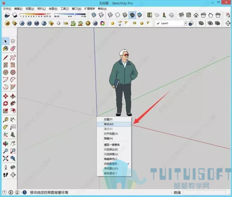Choose the pink Eraser tool
Viewport: 232px width, 197px height.
pos(13,48)
